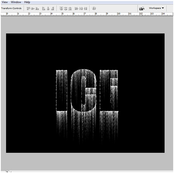The image size is (174, 173).
Task: Click the Auto-Align Layers icon
Action: (x=94, y=9)
